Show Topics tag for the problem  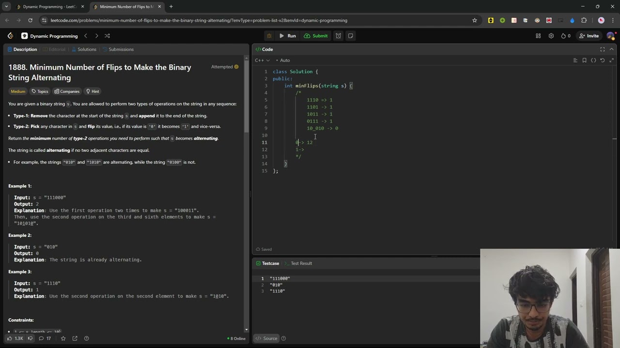tap(40, 91)
